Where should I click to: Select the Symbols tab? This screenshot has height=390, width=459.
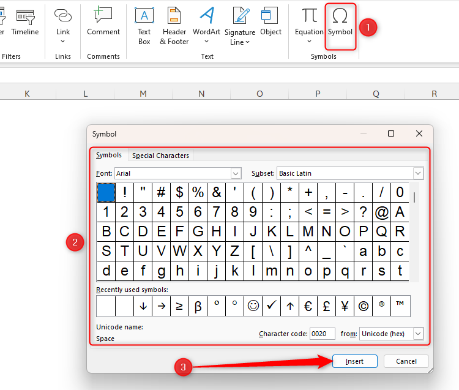click(109, 156)
